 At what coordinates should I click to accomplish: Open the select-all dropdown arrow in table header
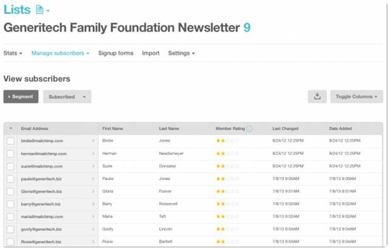[x=11, y=128]
